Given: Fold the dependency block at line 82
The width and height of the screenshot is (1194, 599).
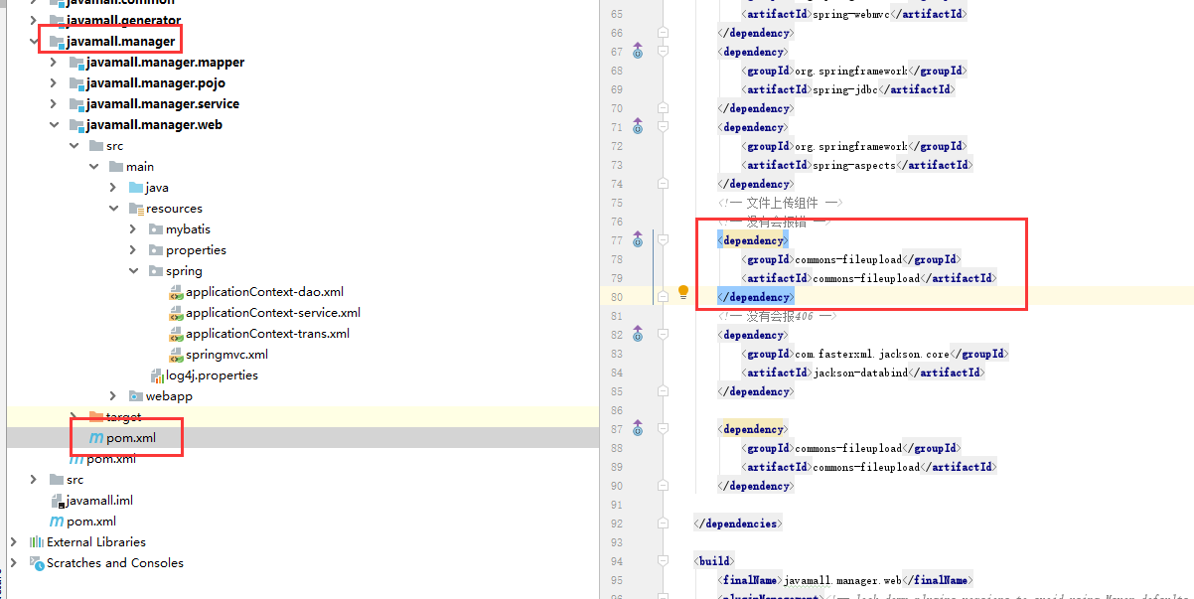Looking at the screenshot, I should pyautogui.click(x=663, y=335).
